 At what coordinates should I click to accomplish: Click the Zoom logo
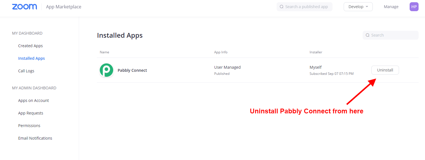pos(25,7)
